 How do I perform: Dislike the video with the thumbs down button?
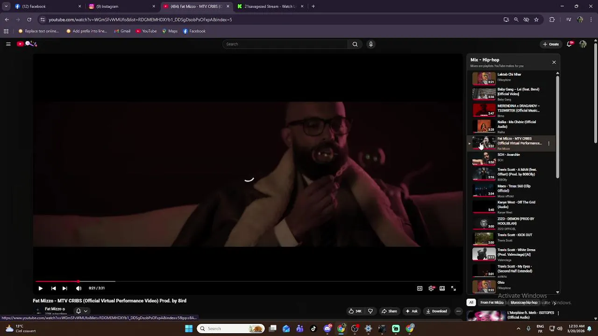tap(370, 311)
